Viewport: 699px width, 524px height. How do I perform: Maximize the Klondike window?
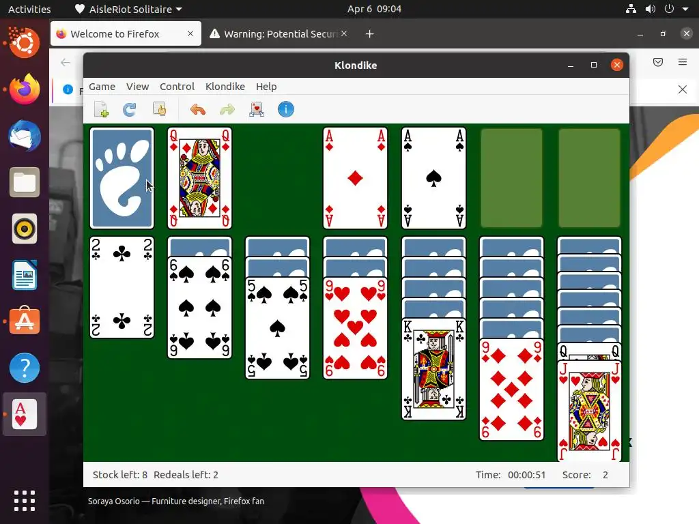pos(593,65)
